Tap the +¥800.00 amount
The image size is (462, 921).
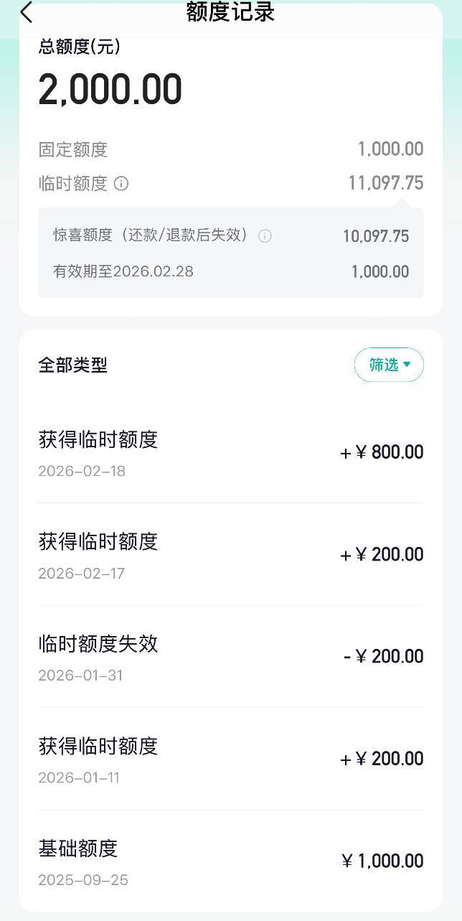tap(382, 452)
